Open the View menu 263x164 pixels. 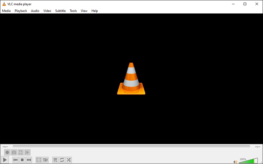coord(84,11)
